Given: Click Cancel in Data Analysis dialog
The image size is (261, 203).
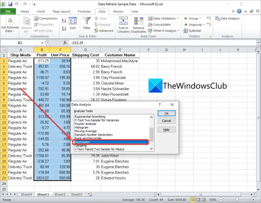Looking at the screenshot, I should click(x=166, y=121).
